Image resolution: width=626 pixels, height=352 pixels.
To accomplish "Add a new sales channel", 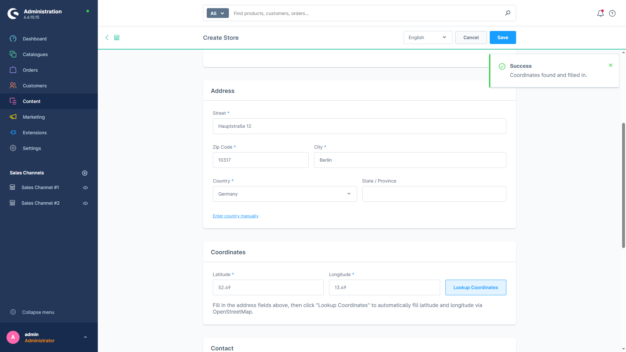I will 85,173.
